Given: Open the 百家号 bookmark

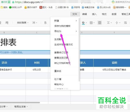Looking at the screenshot, I should click(x=75, y=7).
